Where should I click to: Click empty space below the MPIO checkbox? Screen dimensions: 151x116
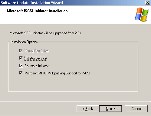point(73,83)
